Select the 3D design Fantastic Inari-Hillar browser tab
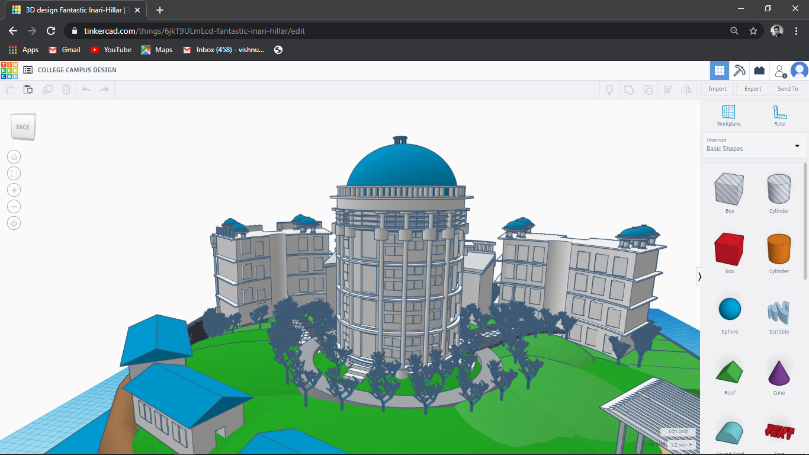809x455 pixels. pos(75,10)
